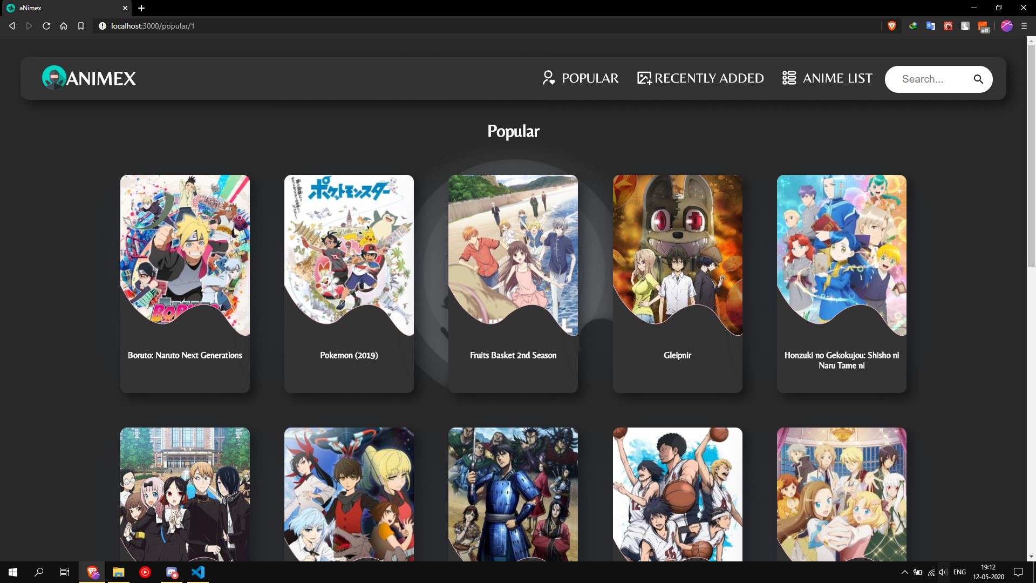
Task: Click the aNimex logo icon
Action: [54, 78]
